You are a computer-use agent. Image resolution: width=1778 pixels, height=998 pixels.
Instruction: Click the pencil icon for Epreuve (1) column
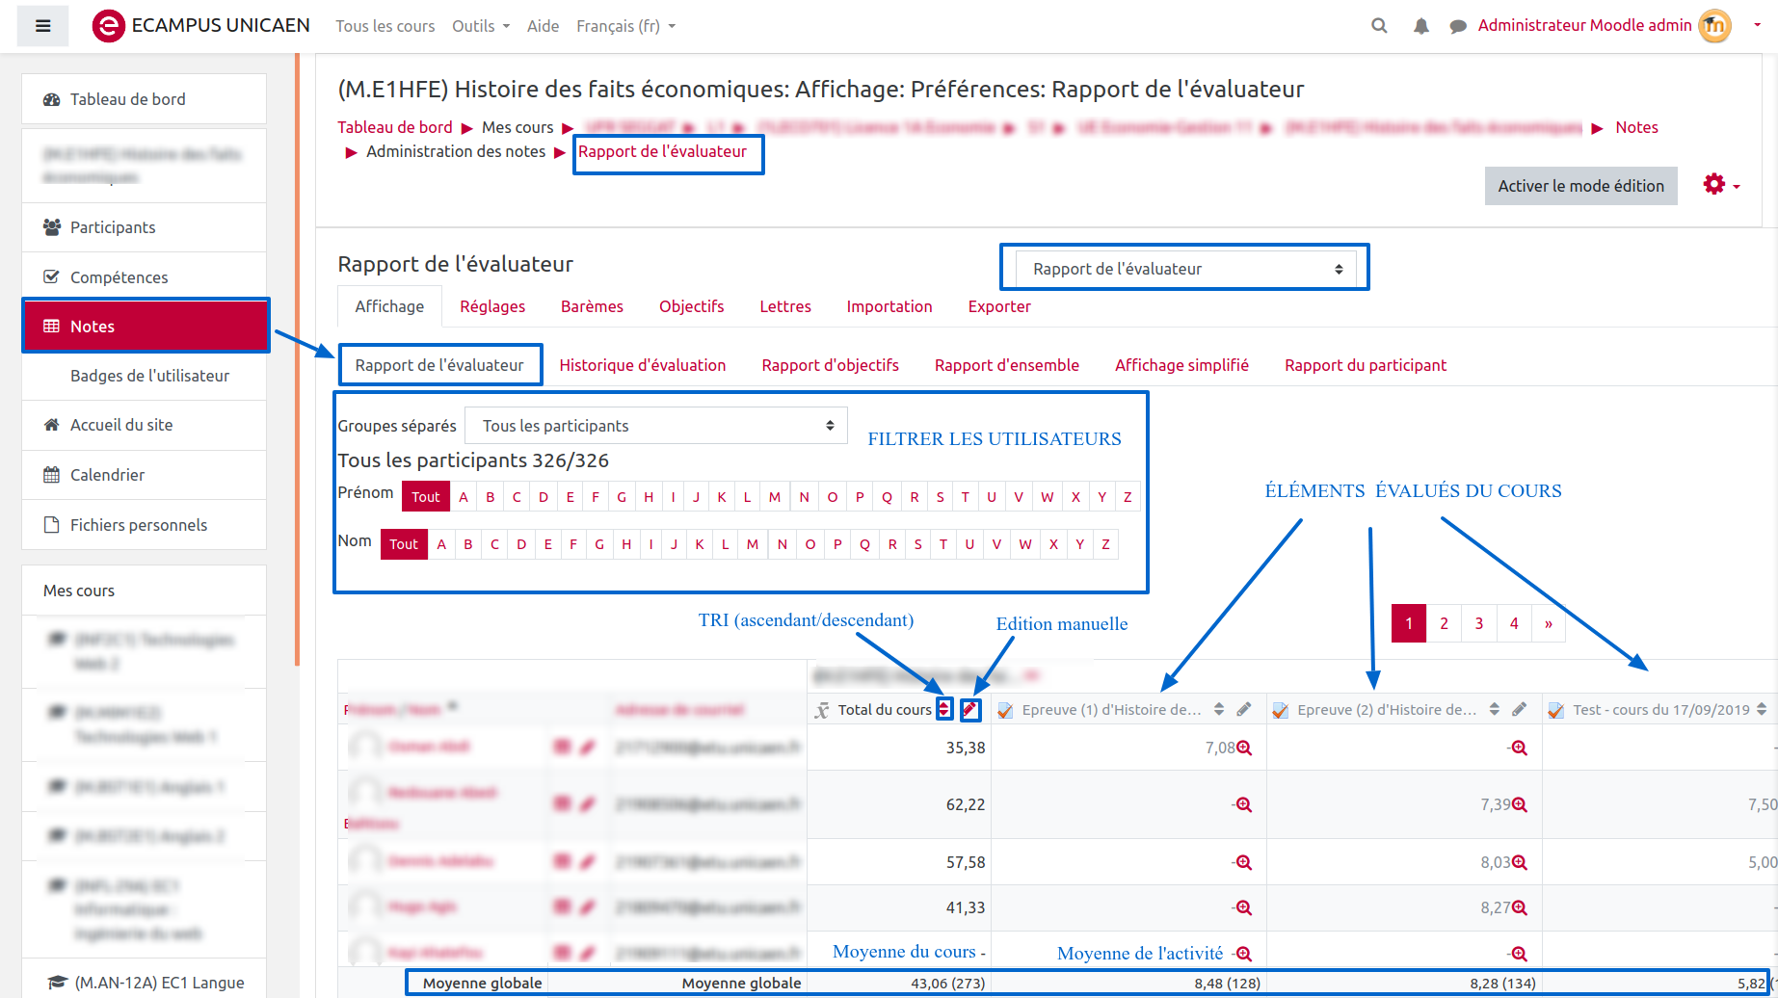(1244, 710)
